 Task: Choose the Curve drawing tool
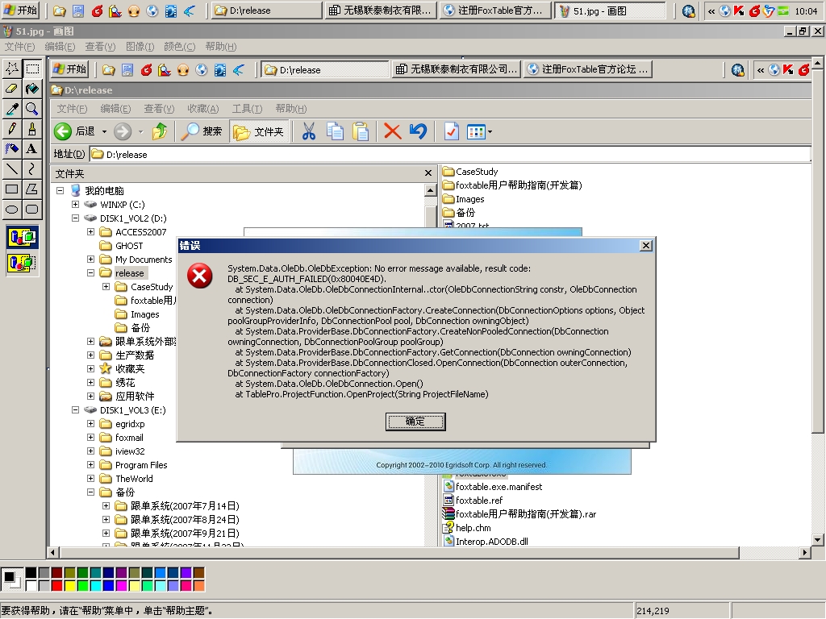coord(31,168)
